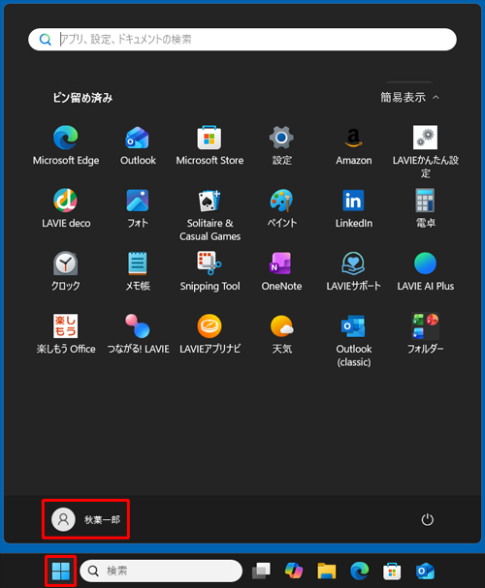Launch Outlook (classic) app
485x588 pixels.
coord(354,341)
